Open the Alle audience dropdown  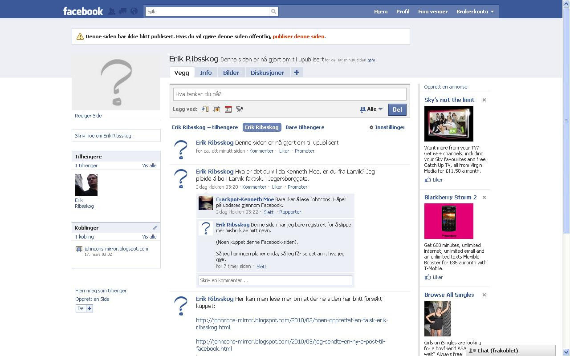(x=371, y=109)
